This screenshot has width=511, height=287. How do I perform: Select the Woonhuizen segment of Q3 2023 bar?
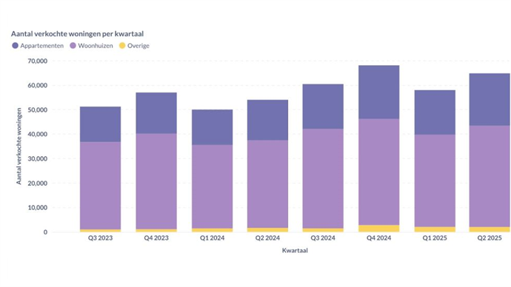tap(101, 186)
